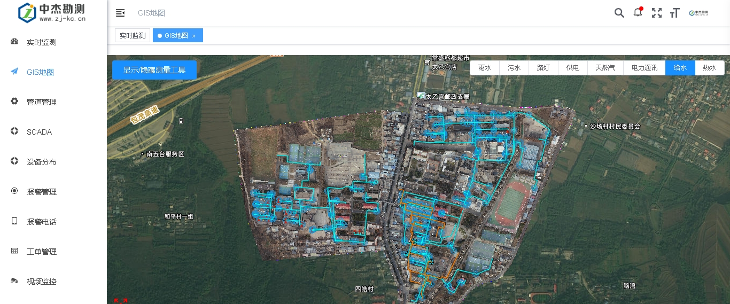Enable the 电力通讯 layer
The width and height of the screenshot is (730, 304).
pos(644,68)
